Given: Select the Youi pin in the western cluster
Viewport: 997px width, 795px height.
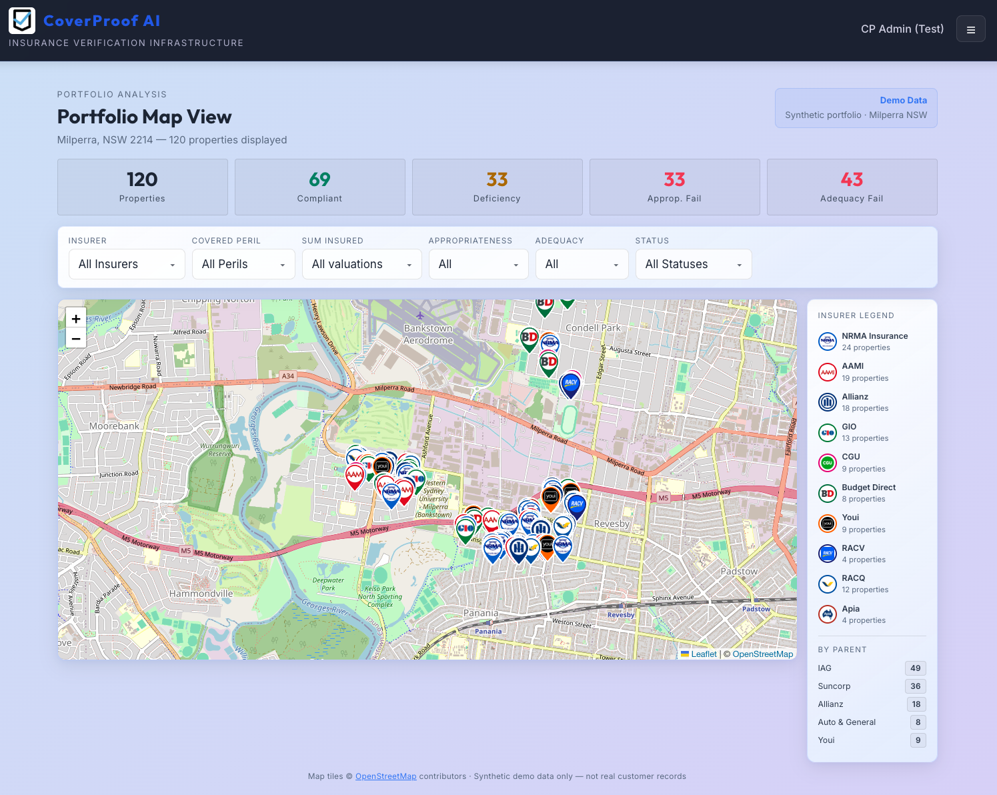Looking at the screenshot, I should pos(382,466).
